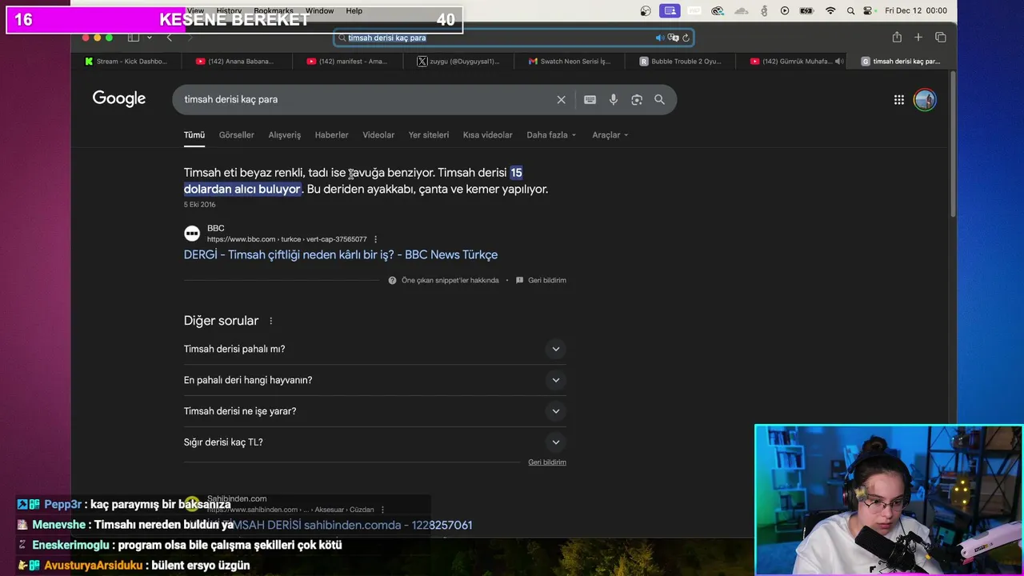Open the Google account profile avatar
1024x576 pixels.
(x=925, y=100)
